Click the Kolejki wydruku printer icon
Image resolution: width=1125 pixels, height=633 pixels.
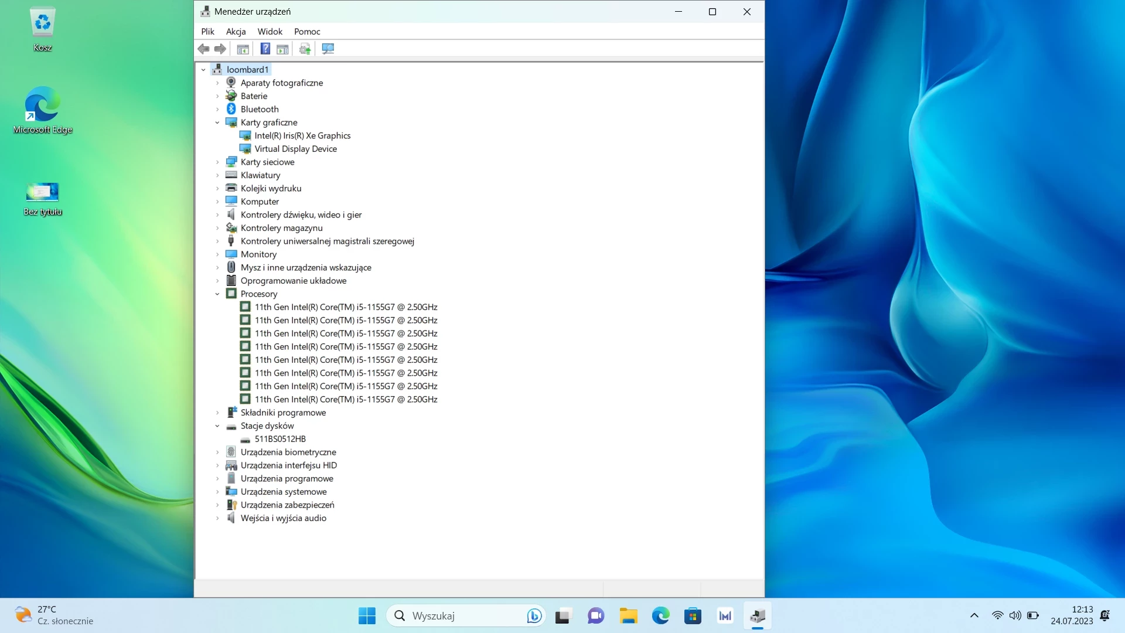coord(231,188)
